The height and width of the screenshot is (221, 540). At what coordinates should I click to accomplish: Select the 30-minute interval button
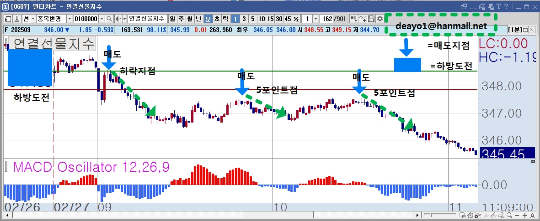(279, 19)
